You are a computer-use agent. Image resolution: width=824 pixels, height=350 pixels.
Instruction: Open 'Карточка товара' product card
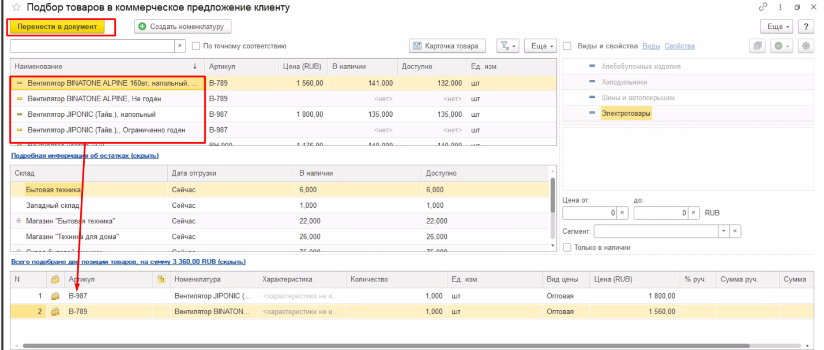pos(447,46)
